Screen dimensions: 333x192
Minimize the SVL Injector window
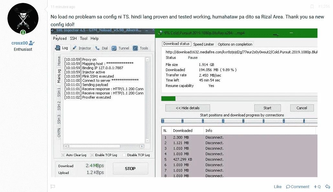click(x=147, y=30)
